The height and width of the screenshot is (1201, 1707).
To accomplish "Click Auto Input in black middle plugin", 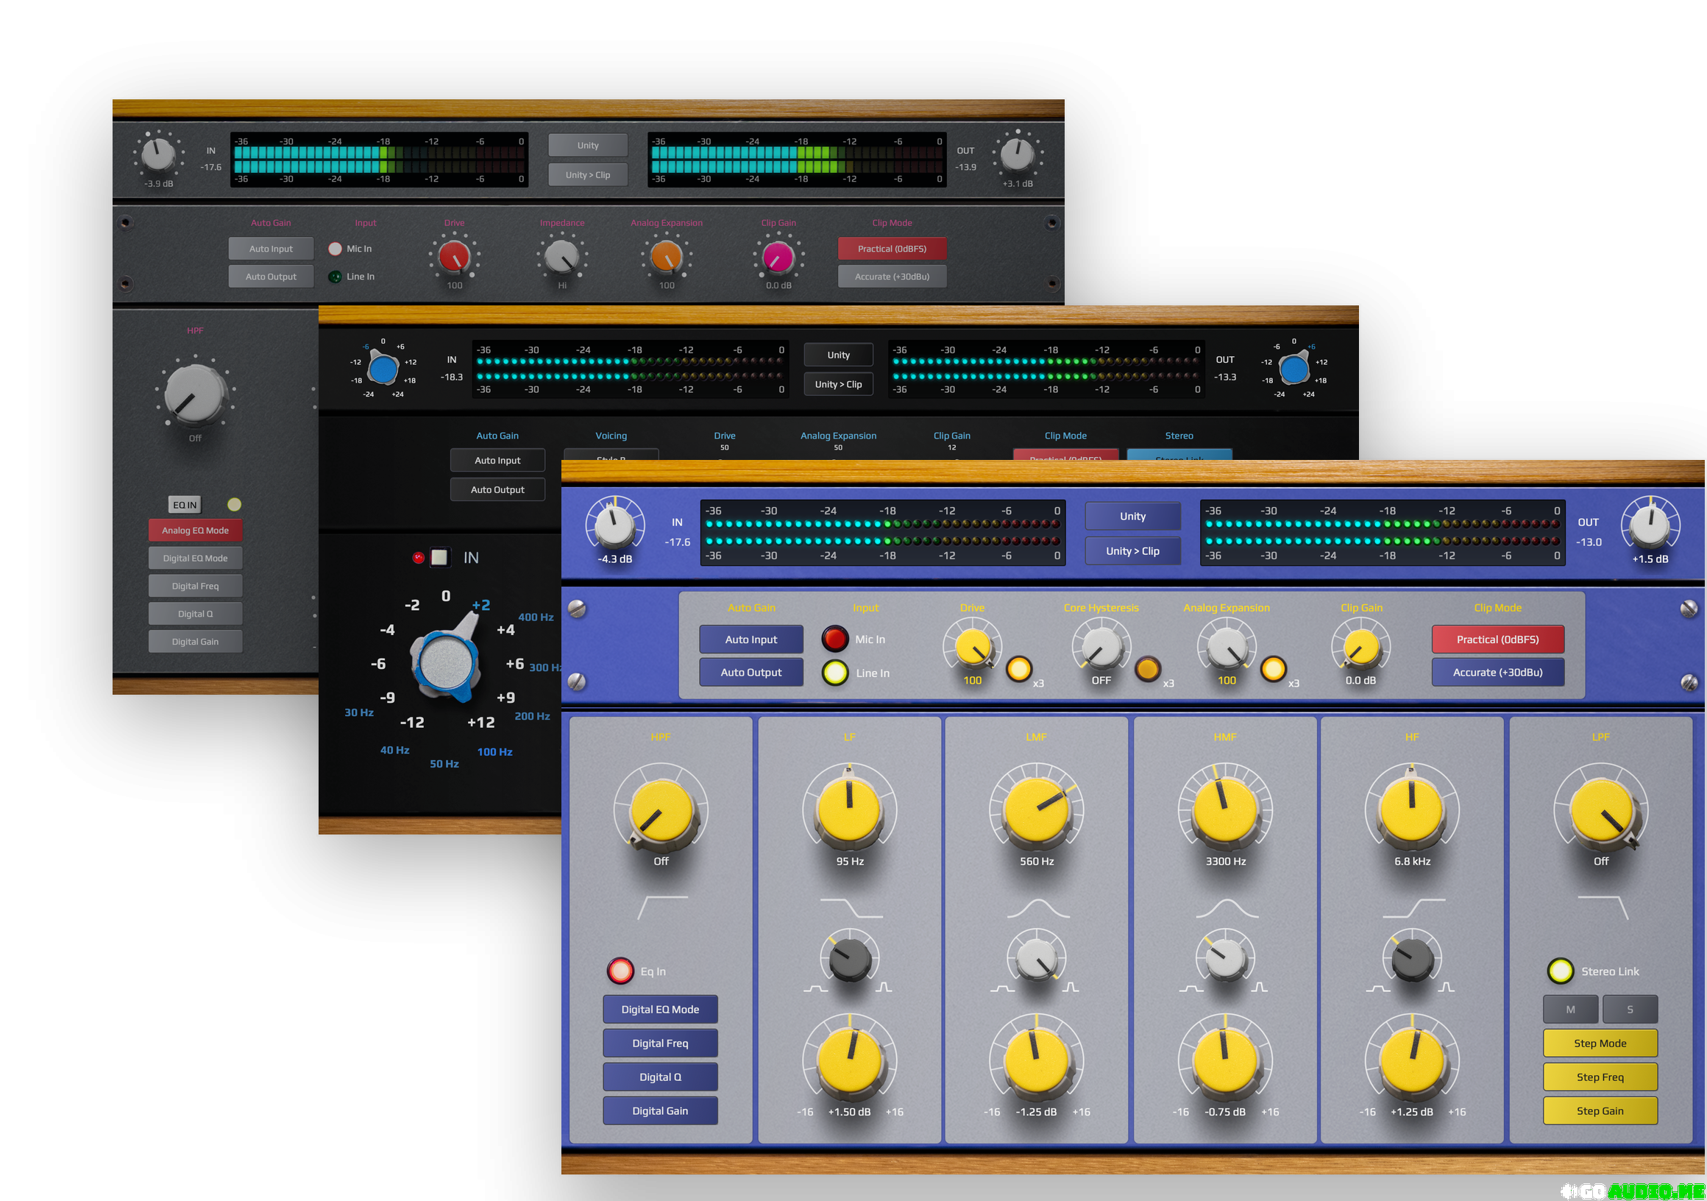I will (x=497, y=461).
